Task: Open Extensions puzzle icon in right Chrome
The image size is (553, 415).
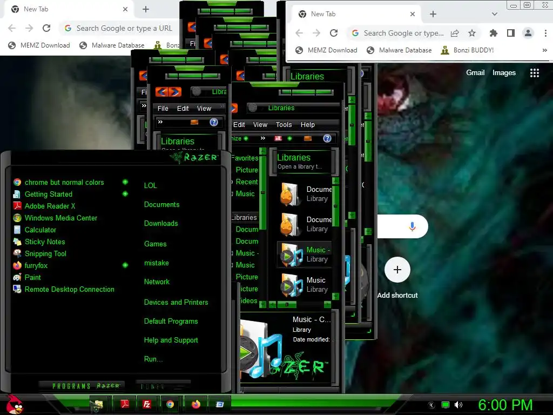Action: click(494, 33)
